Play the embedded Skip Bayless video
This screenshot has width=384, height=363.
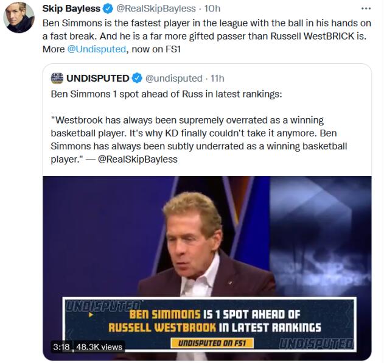[207, 244]
